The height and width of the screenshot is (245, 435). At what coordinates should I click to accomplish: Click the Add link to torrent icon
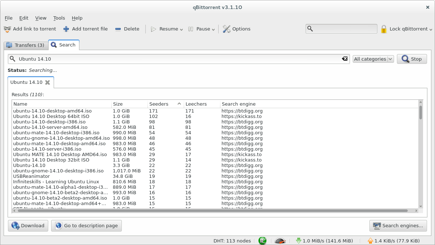click(7, 29)
